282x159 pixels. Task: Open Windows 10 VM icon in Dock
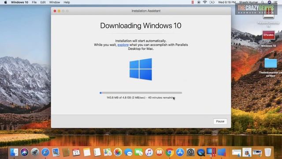(222, 152)
